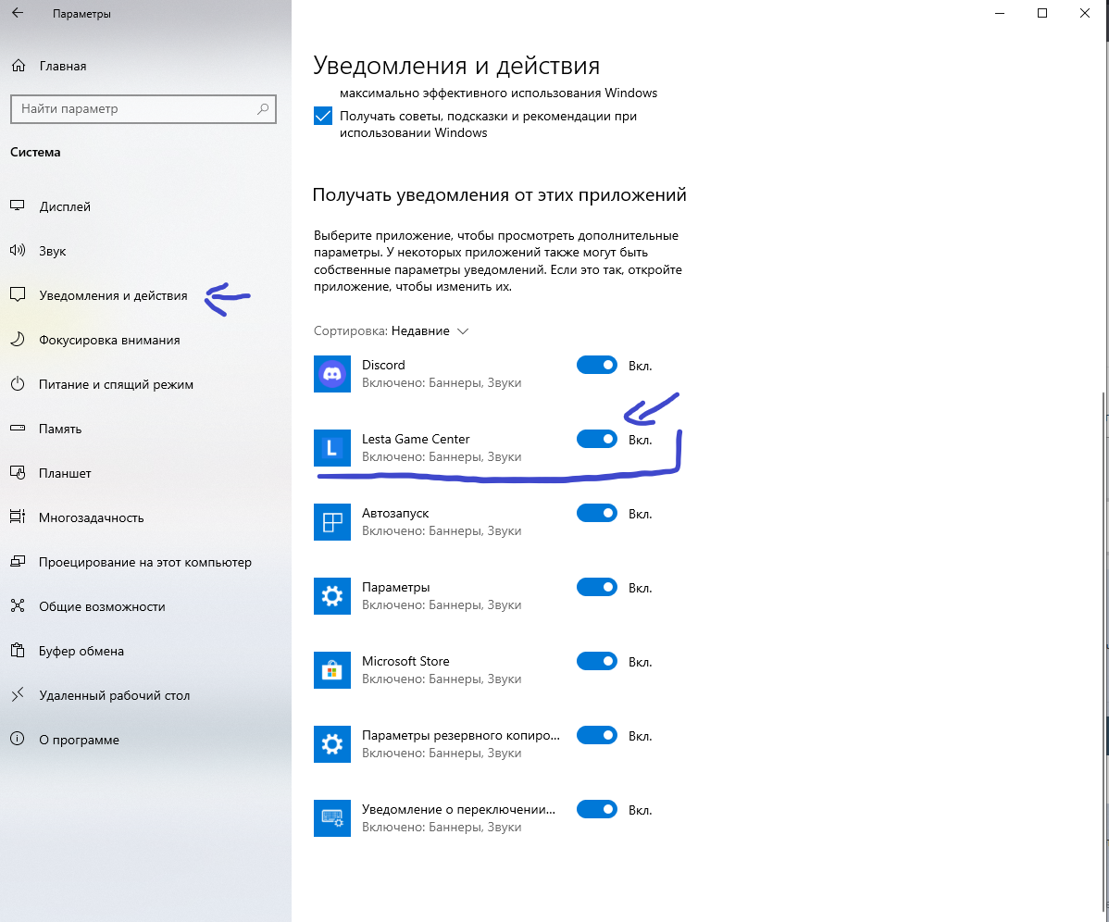
Task: Select Многозадачность in the sidebar
Action: click(x=92, y=517)
